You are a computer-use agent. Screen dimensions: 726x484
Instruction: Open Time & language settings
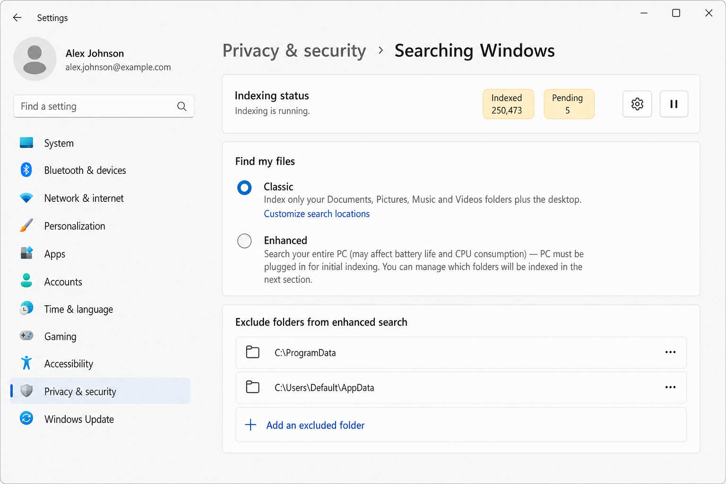[x=100, y=309]
